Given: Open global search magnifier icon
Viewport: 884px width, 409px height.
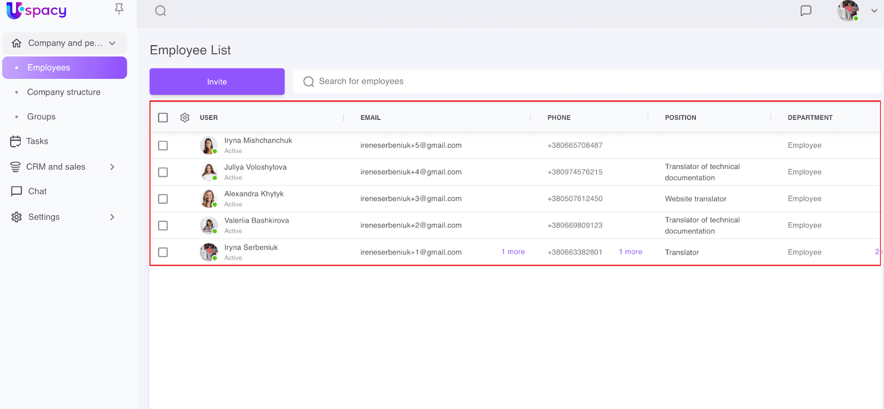Looking at the screenshot, I should pyautogui.click(x=160, y=11).
